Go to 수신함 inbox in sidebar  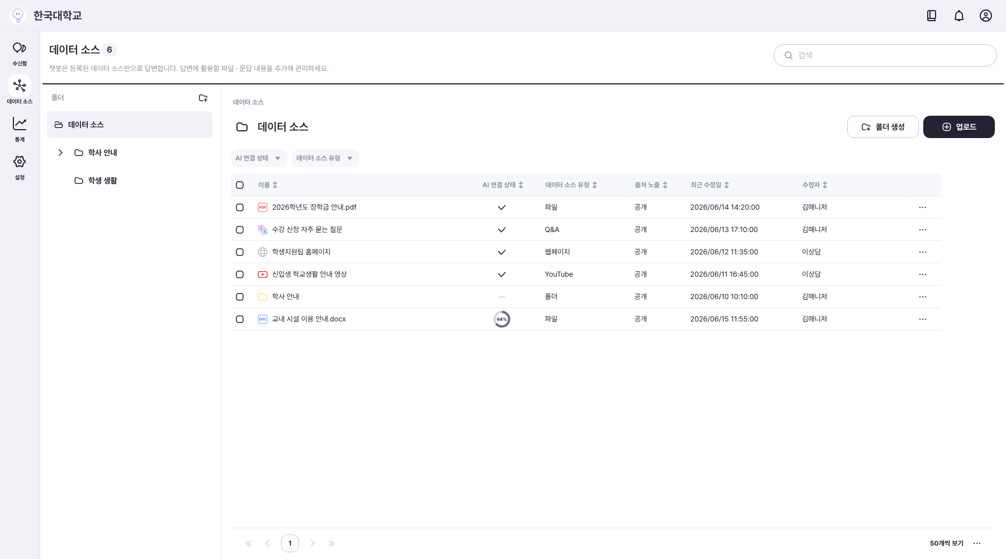coord(20,54)
